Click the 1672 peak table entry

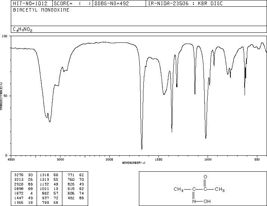pos(19,193)
